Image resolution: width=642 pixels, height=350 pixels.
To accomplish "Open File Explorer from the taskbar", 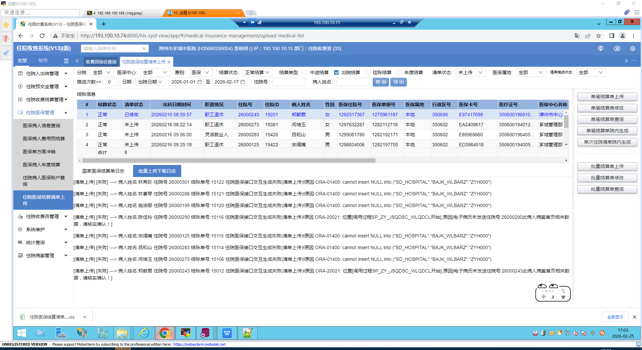I will pos(122,333).
